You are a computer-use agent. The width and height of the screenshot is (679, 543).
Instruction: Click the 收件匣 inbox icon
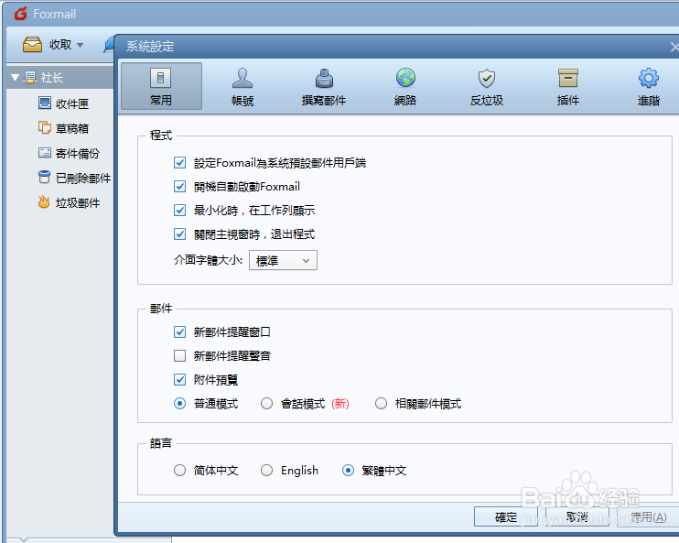(44, 103)
